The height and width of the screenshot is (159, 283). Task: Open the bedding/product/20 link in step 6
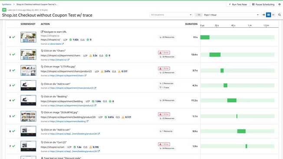click(73, 134)
